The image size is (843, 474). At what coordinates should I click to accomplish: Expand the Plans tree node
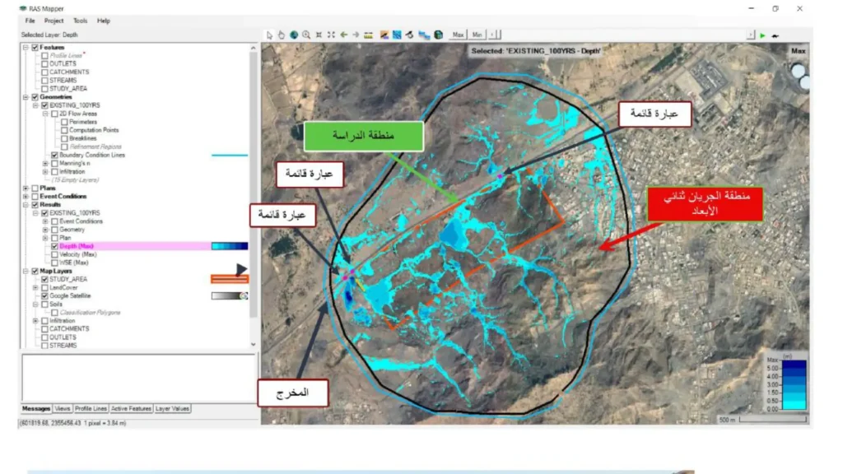25,188
